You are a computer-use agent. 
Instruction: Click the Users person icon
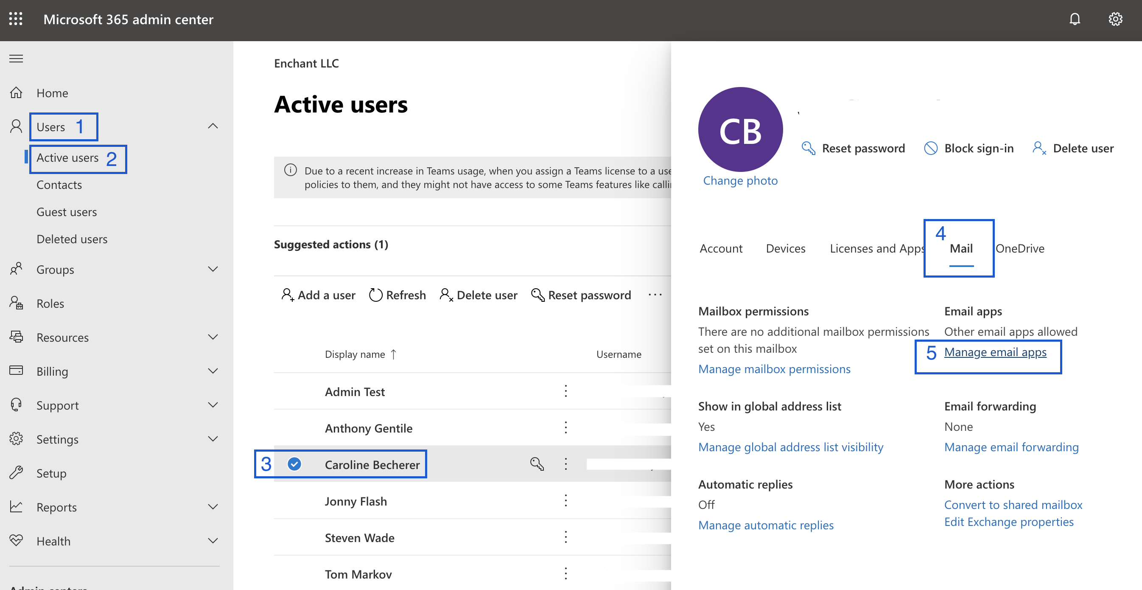click(x=16, y=126)
